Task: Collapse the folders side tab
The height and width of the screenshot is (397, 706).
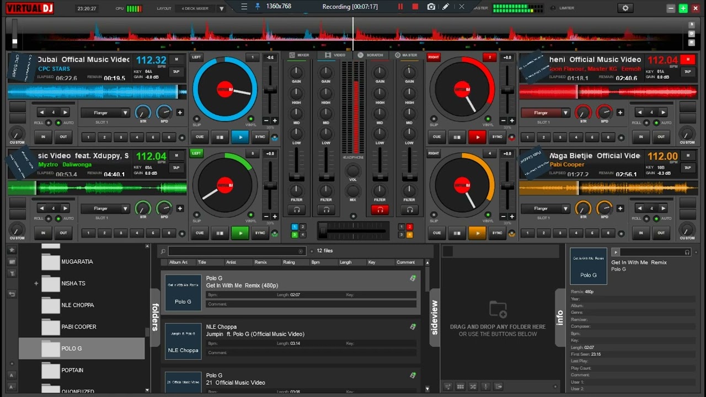Action: click(156, 316)
